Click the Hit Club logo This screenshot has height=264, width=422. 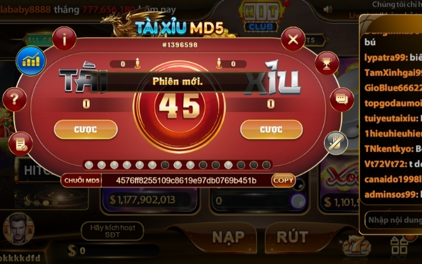pyautogui.click(x=261, y=16)
